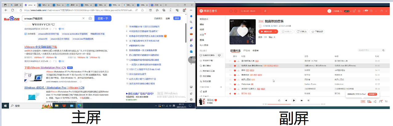Add playlist to queue with plus beside 播放全部

coord(276,31)
